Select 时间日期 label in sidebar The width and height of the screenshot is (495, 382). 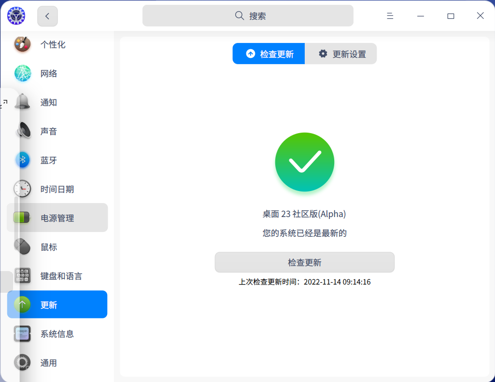pyautogui.click(x=57, y=190)
